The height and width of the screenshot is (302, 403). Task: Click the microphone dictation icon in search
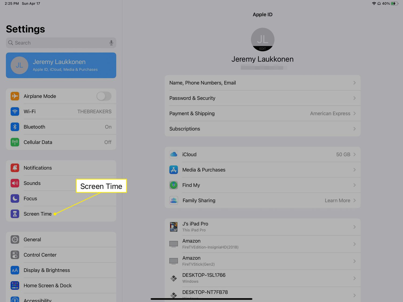tap(111, 43)
